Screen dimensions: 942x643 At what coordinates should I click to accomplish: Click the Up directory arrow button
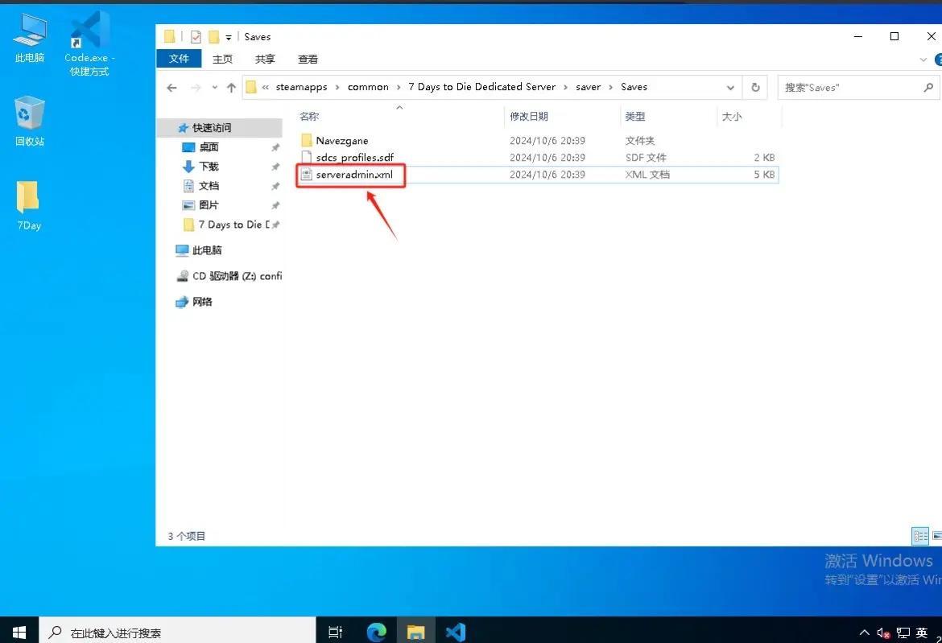point(232,88)
